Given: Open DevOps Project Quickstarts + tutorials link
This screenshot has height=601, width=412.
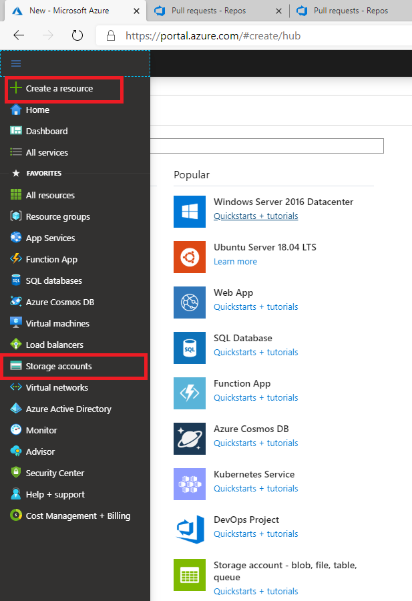Looking at the screenshot, I should pos(256,534).
